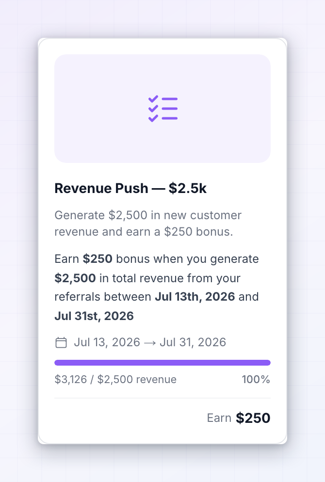This screenshot has width=325, height=482.
Task: Click the checklist icon in the banner
Action: click(162, 109)
